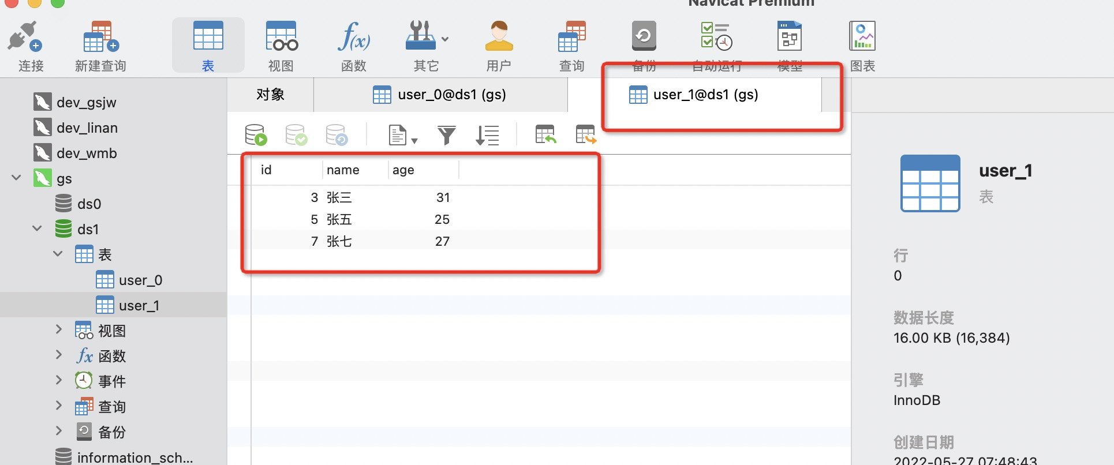Switch to the user_0@ds1 (gs) tab
This screenshot has height=465, width=1114.
coord(440,95)
